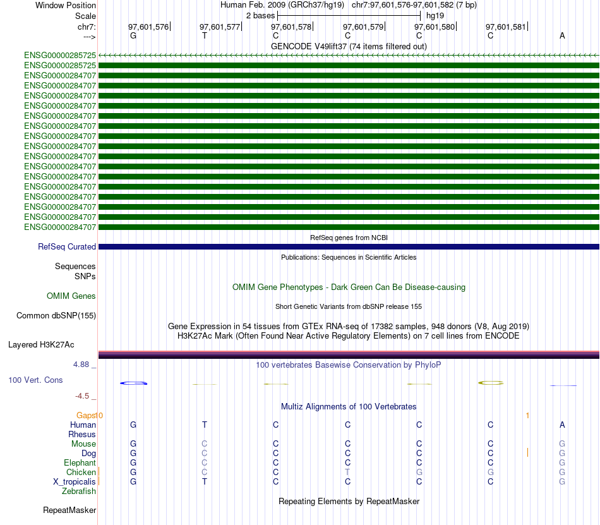Click the Layered H3K27Ac label
This screenshot has height=525, width=600.
pyautogui.click(x=41, y=345)
